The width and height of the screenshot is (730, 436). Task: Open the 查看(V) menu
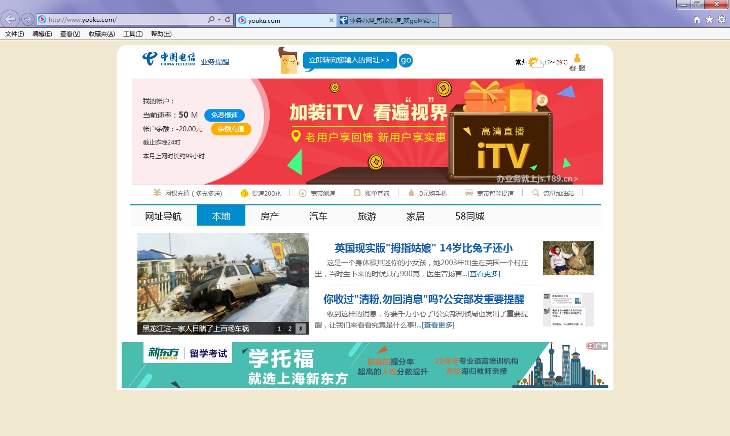[70, 34]
